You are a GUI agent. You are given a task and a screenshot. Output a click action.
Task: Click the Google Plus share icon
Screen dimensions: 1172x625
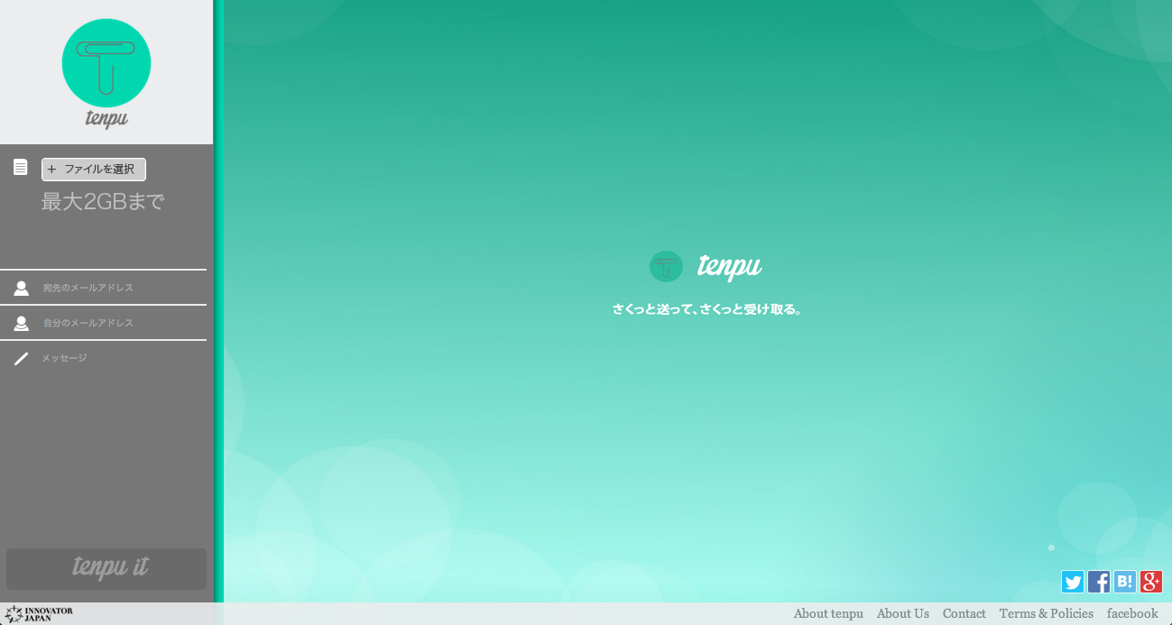tap(1151, 582)
